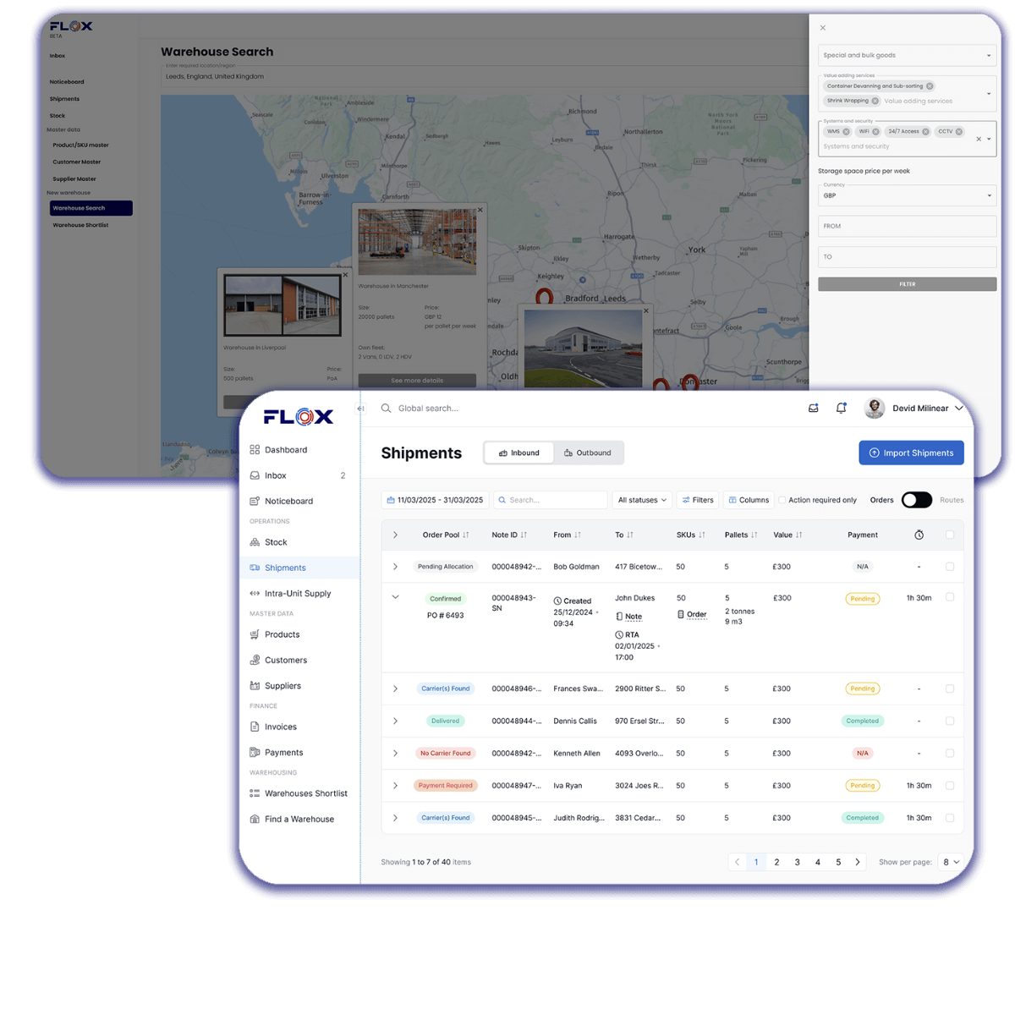The width and height of the screenshot is (1015, 1015).
Task: Open the Show per page dropdown
Action: [951, 861]
